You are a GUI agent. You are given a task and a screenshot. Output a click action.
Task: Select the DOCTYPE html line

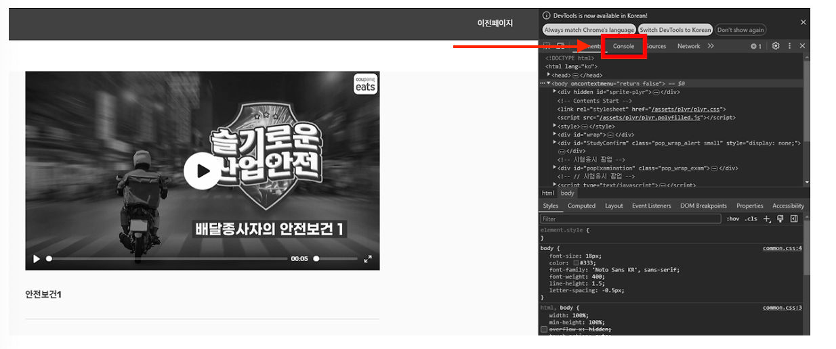click(x=570, y=58)
